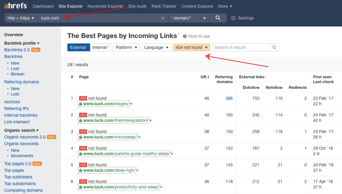The width and height of the screenshot is (342, 194).
Task: Open Anchors report
Action: pyautogui.click(x=12, y=102)
